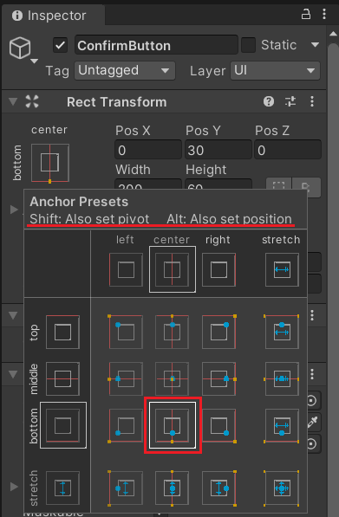Click the Rect Transform component icon
The width and height of the screenshot is (339, 517).
point(32,101)
